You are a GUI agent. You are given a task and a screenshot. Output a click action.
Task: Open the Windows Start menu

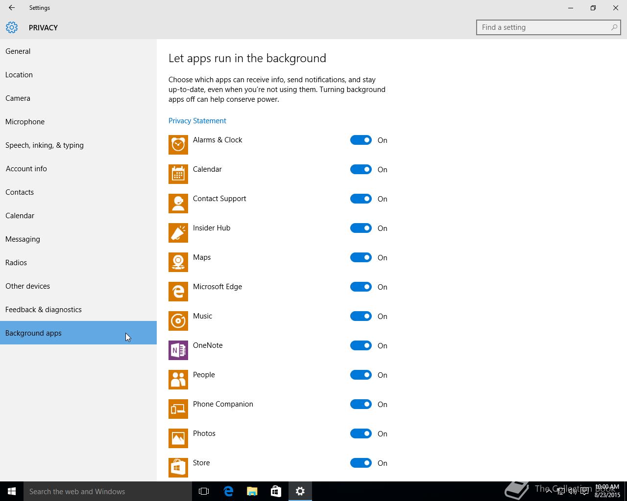point(12,491)
